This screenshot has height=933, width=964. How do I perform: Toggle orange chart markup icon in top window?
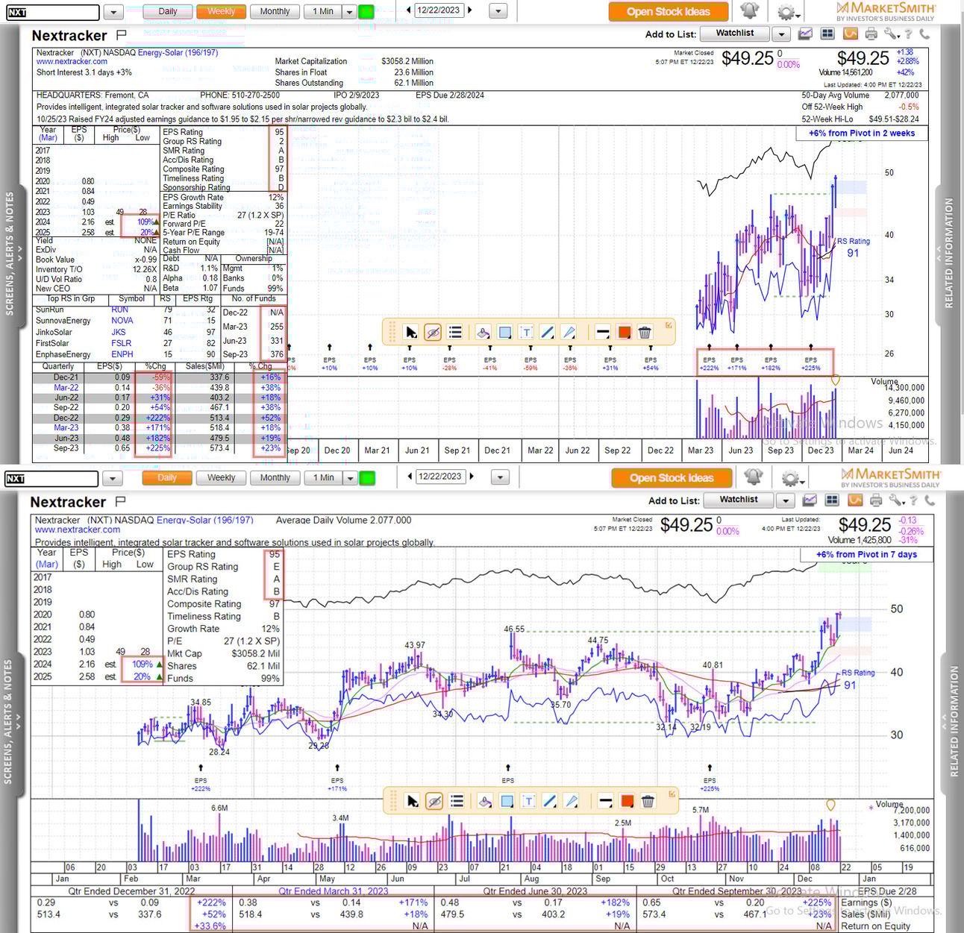click(850, 34)
